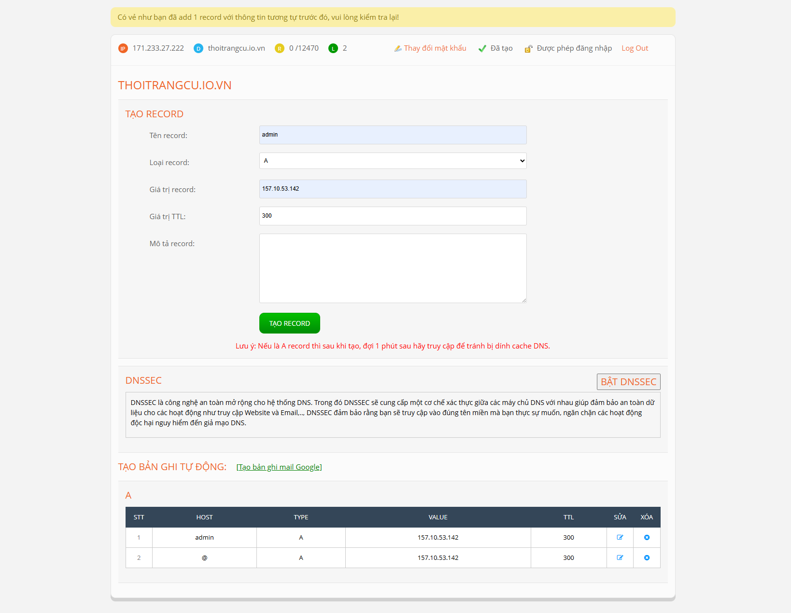This screenshot has width=791, height=613.
Task: Click the yellow record count icon
Action: 280,48
